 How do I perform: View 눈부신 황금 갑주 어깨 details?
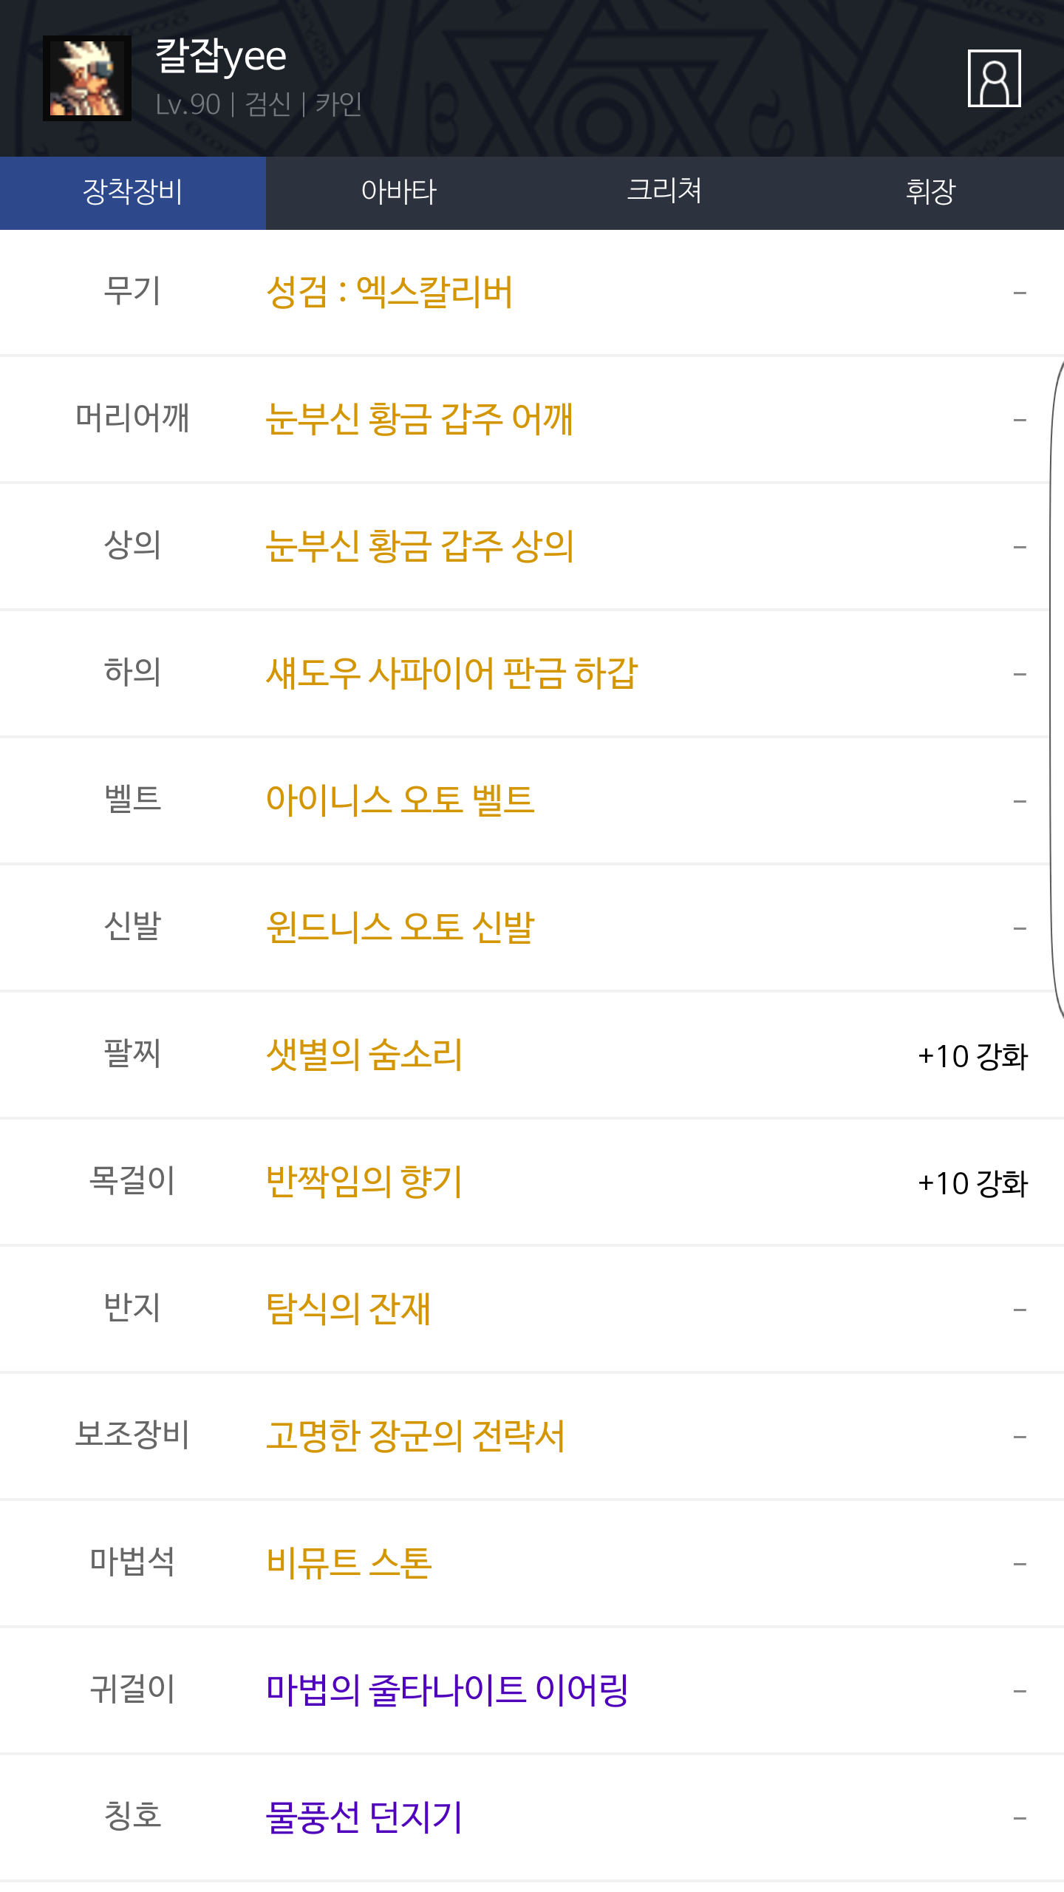click(419, 419)
